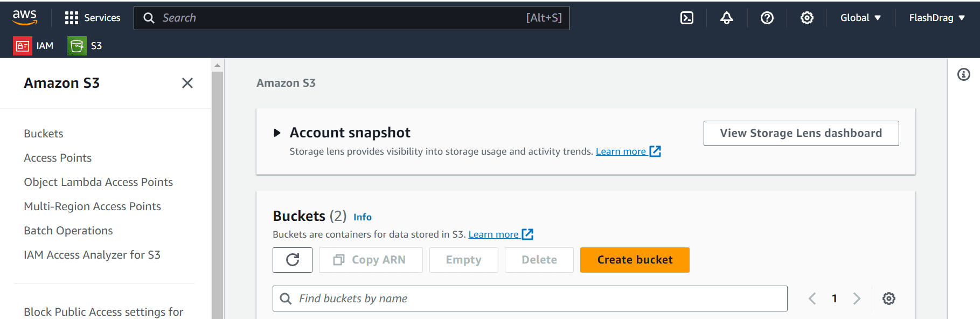This screenshot has height=319, width=980.
Task: Open the FlashDrag account menu
Action: click(937, 18)
